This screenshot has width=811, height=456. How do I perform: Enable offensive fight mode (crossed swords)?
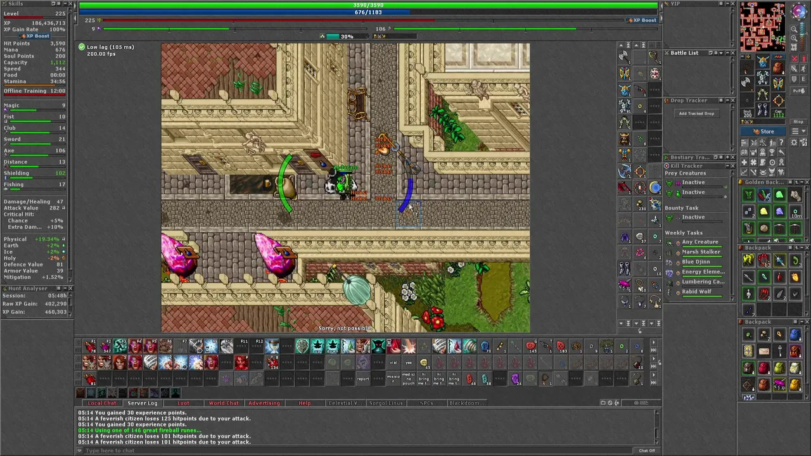pos(794,58)
